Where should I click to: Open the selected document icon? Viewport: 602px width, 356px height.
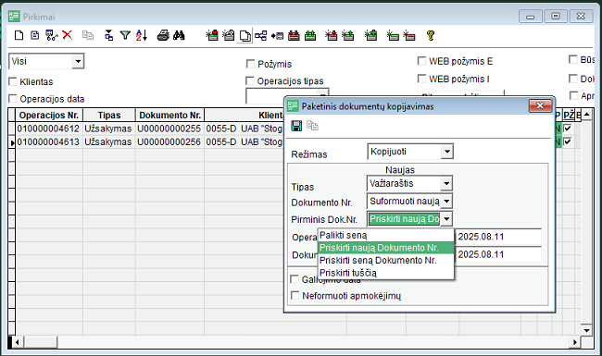coord(35,36)
